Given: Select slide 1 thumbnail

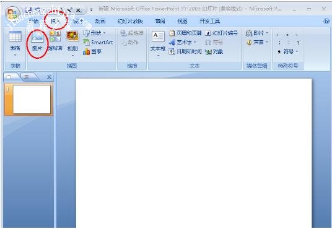Looking at the screenshot, I should tap(28, 99).
